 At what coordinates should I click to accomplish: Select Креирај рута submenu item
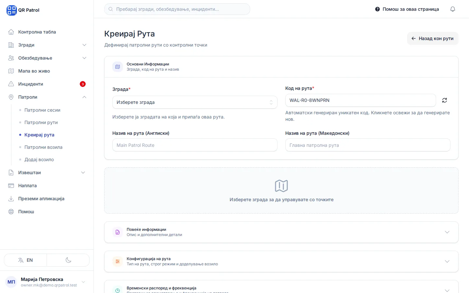pos(39,135)
